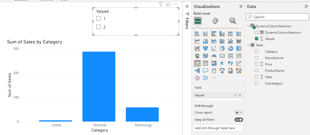This screenshot has height=135, width=310.
Task: Select the Stacked area chart visual
Action: pyautogui.click(x=214, y=41)
